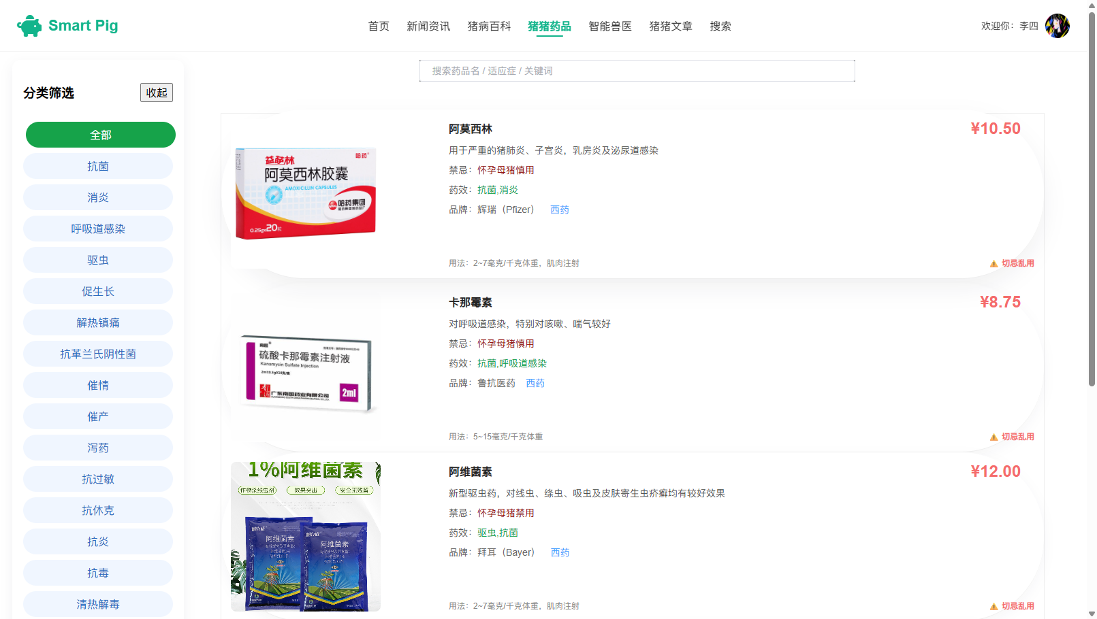This screenshot has height=619, width=1097.
Task: Filter by the 抗过敏 category
Action: [98, 479]
